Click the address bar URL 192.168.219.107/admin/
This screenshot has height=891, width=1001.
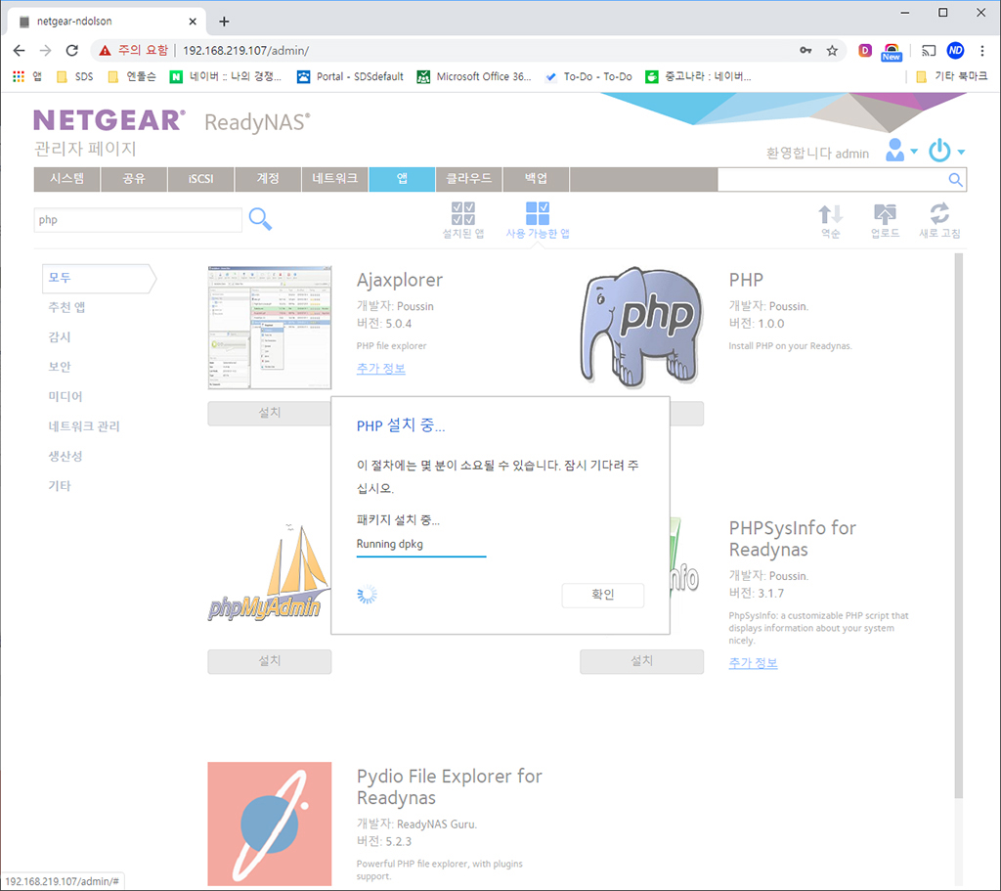pos(245,51)
